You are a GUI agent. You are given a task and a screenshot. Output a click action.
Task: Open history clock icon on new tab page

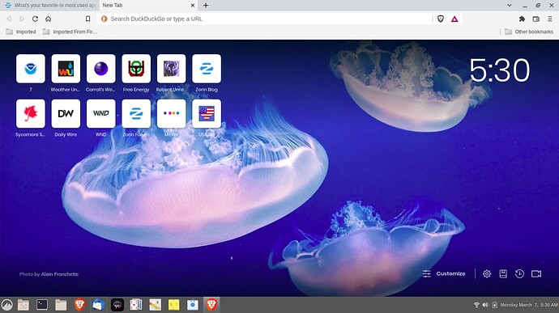tap(519, 273)
